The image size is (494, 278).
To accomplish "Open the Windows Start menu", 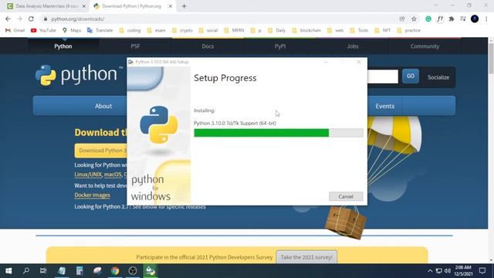I will 8,271.
